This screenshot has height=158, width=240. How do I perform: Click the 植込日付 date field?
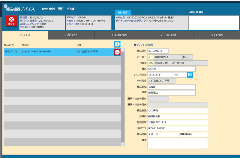pyautogui.click(x=158, y=51)
